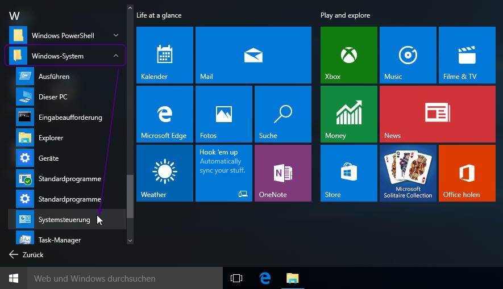Expand the Windows PowerShell folder

point(66,35)
